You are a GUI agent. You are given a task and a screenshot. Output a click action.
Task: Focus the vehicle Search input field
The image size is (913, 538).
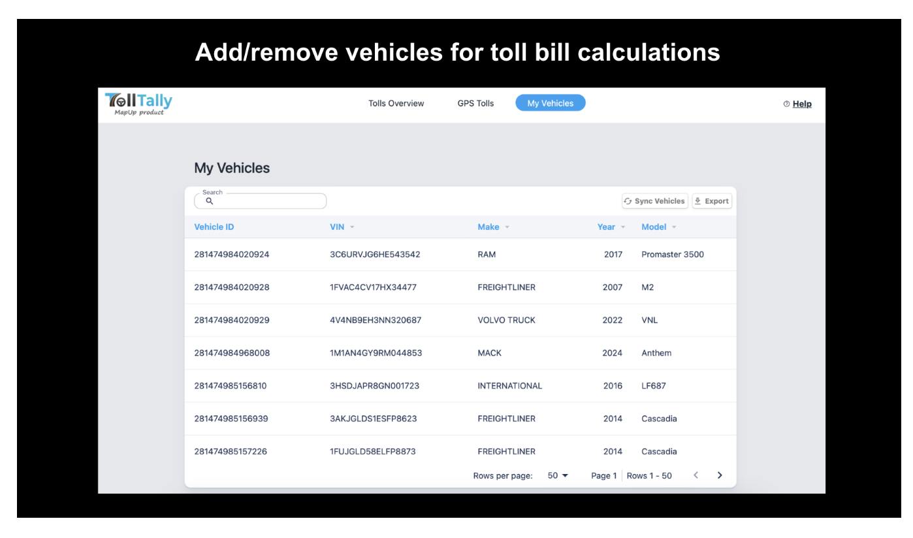(x=268, y=201)
